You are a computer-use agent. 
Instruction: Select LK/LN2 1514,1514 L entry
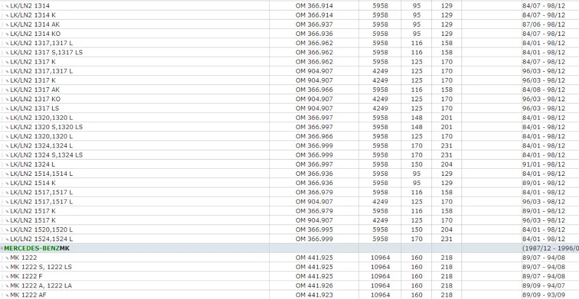pos(41,174)
